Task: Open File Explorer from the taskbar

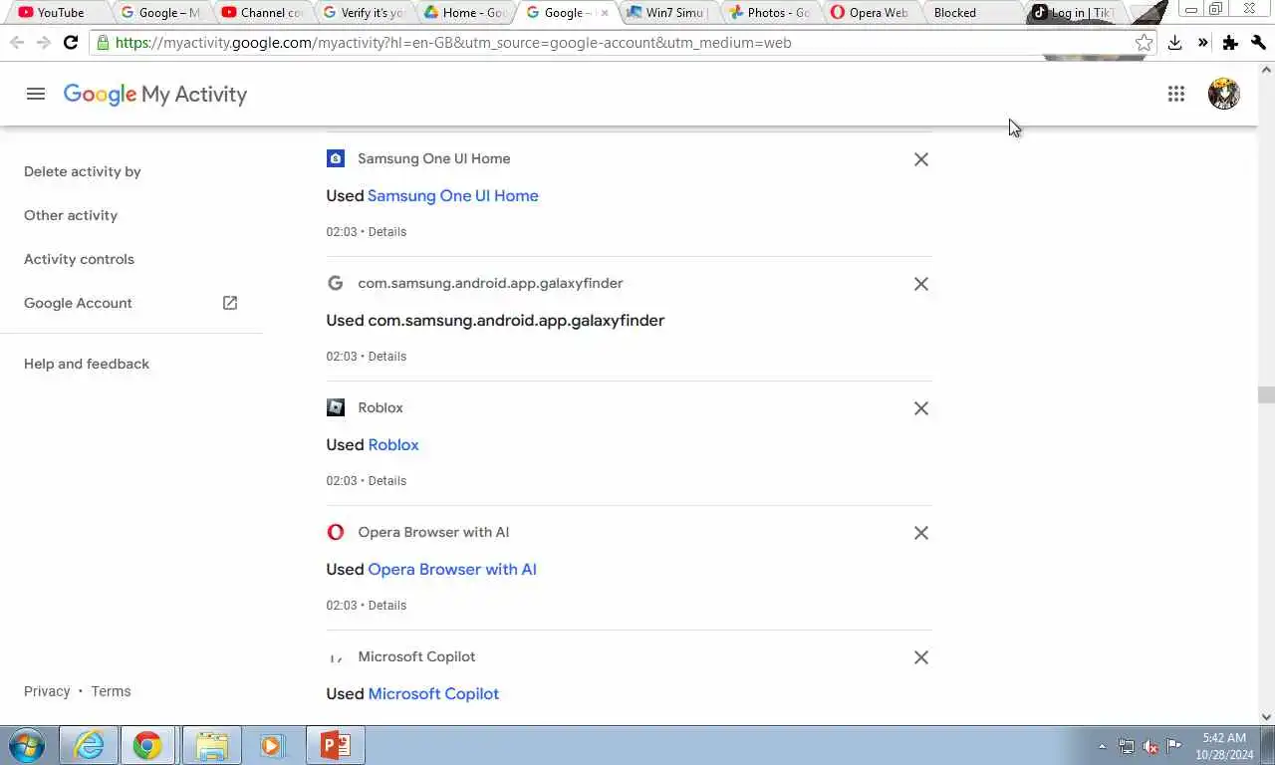Action: tap(212, 745)
